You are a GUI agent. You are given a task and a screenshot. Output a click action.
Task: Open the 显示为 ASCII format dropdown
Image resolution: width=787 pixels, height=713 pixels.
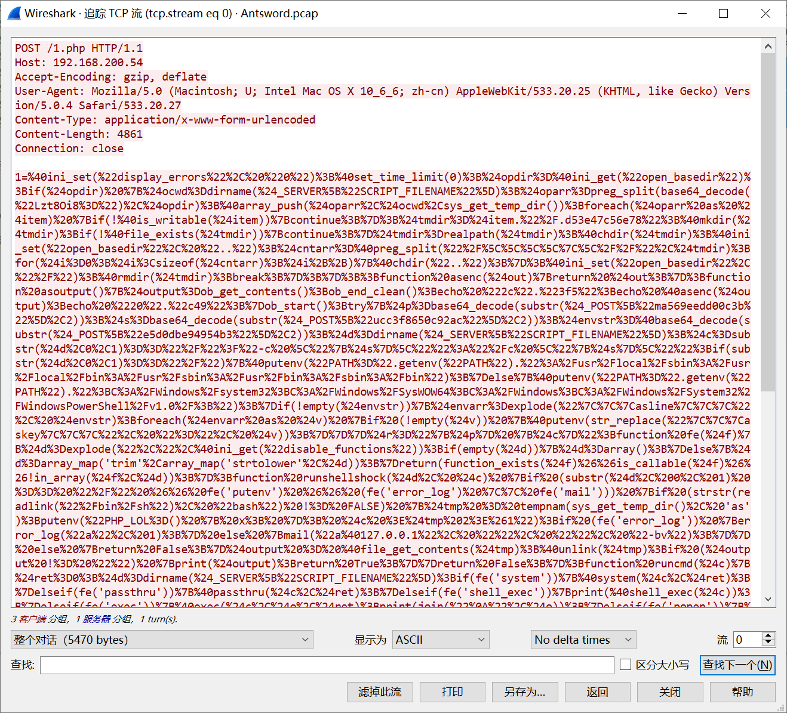[x=441, y=640]
